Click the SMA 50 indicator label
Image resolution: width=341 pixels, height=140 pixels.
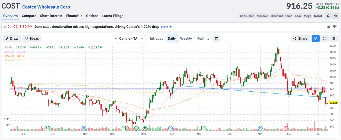(15, 56)
